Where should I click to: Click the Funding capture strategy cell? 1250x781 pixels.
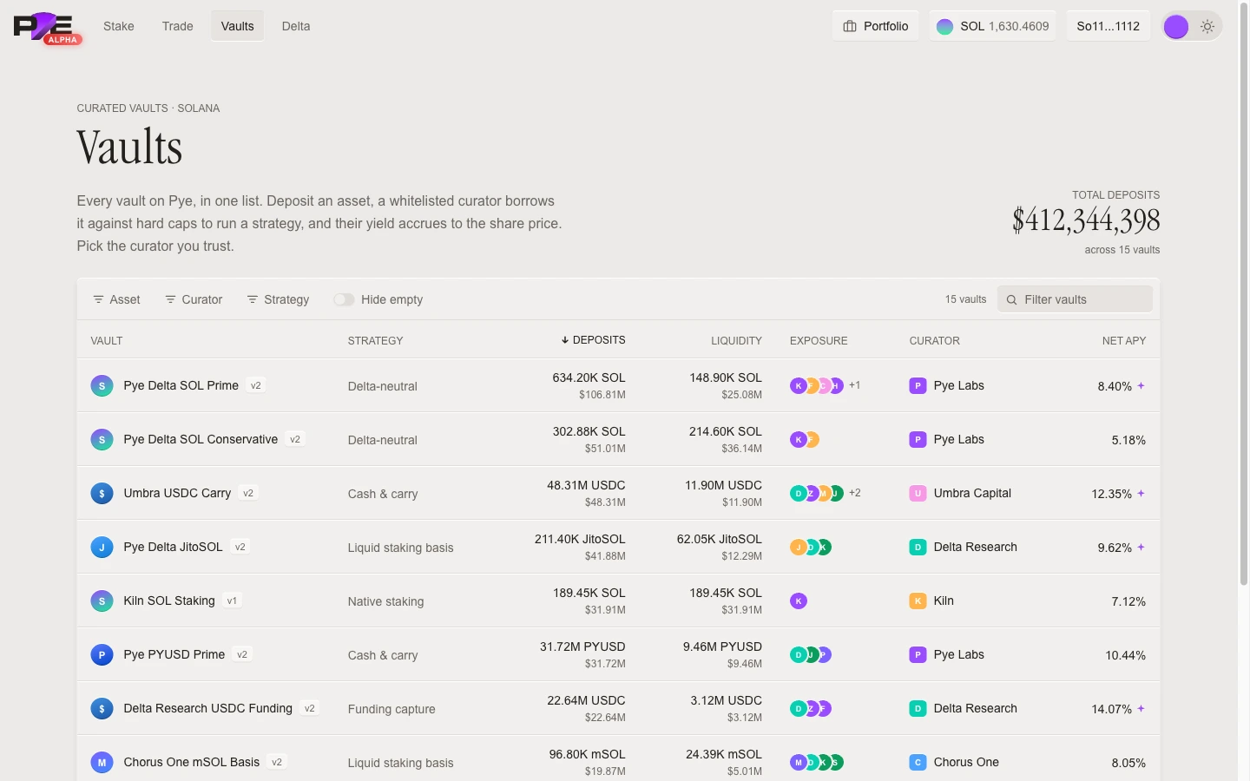click(x=391, y=709)
